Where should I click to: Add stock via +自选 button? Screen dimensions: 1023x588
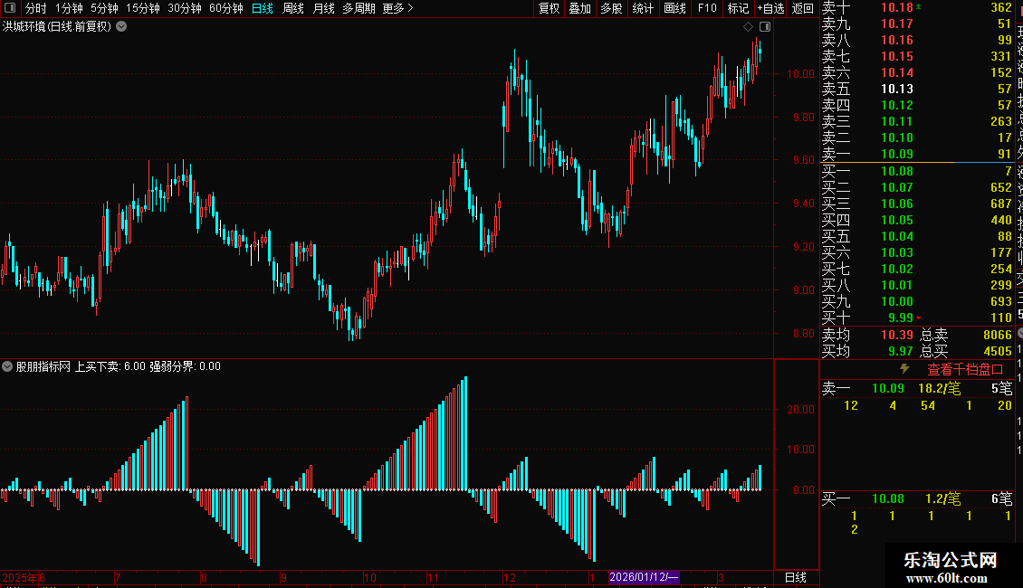pyautogui.click(x=771, y=8)
